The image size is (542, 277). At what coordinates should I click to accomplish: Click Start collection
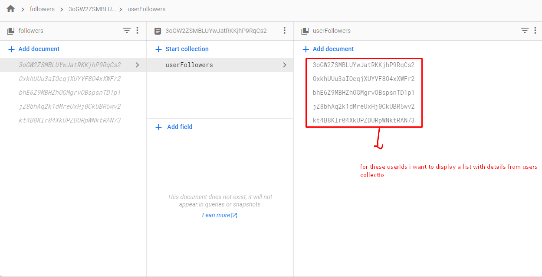click(x=182, y=49)
